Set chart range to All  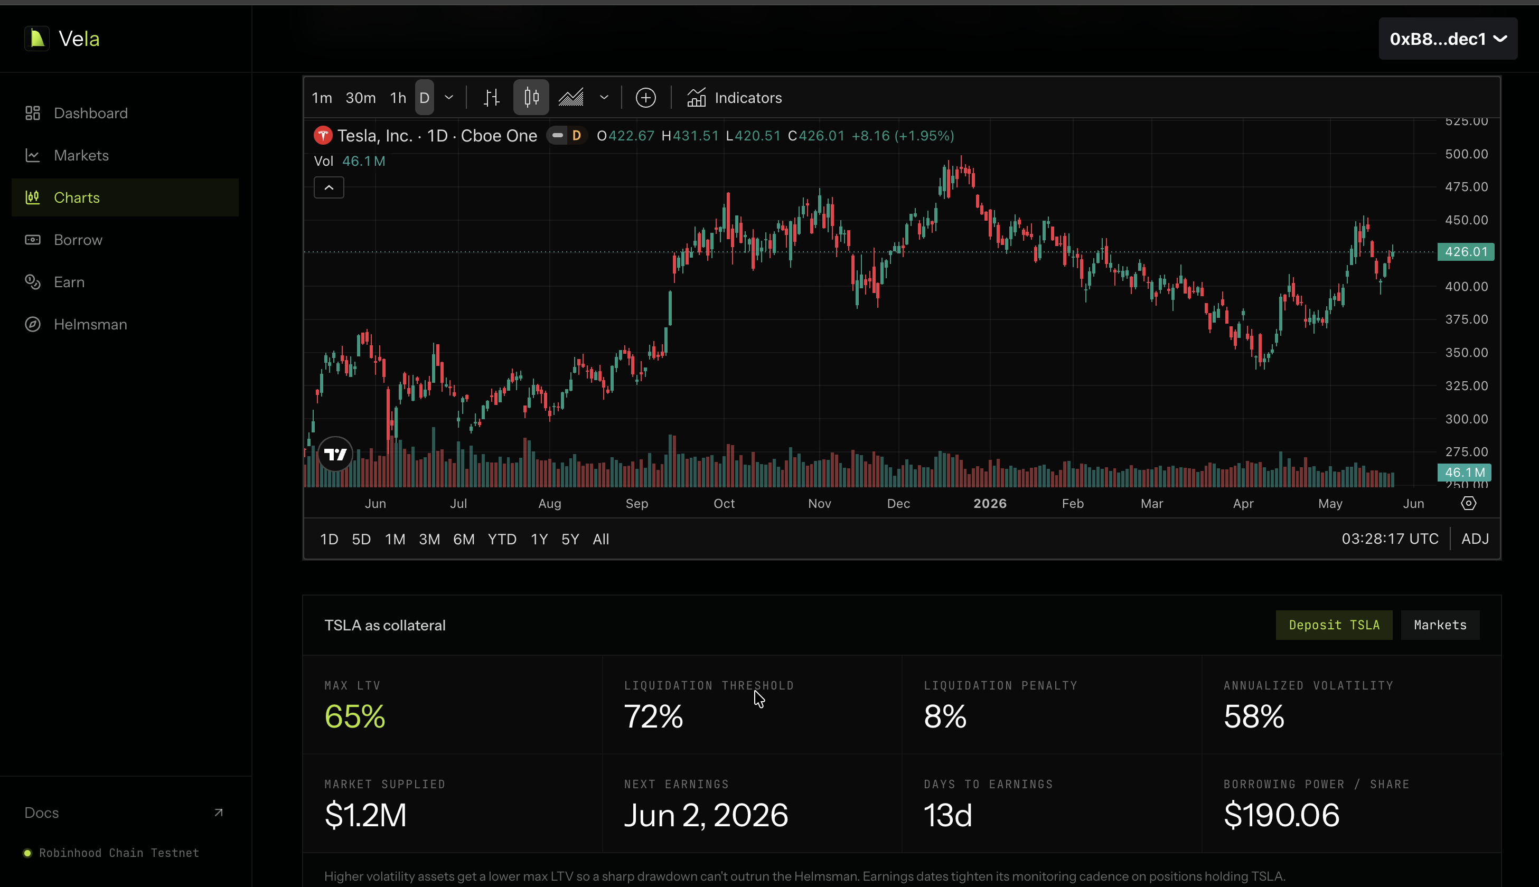[x=600, y=540]
